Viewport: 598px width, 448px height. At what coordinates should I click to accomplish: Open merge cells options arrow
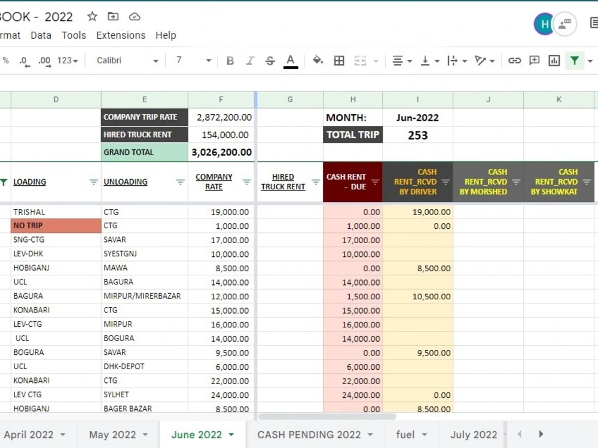coord(376,61)
